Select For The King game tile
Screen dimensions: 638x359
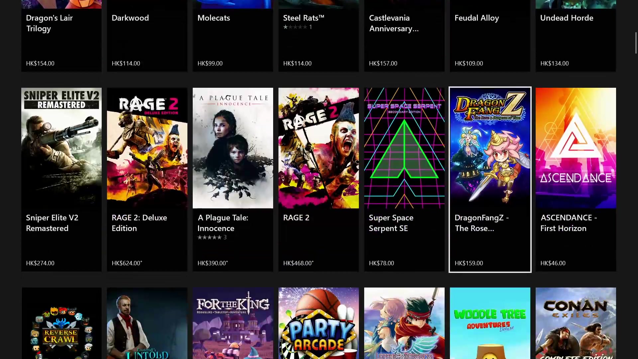233,323
